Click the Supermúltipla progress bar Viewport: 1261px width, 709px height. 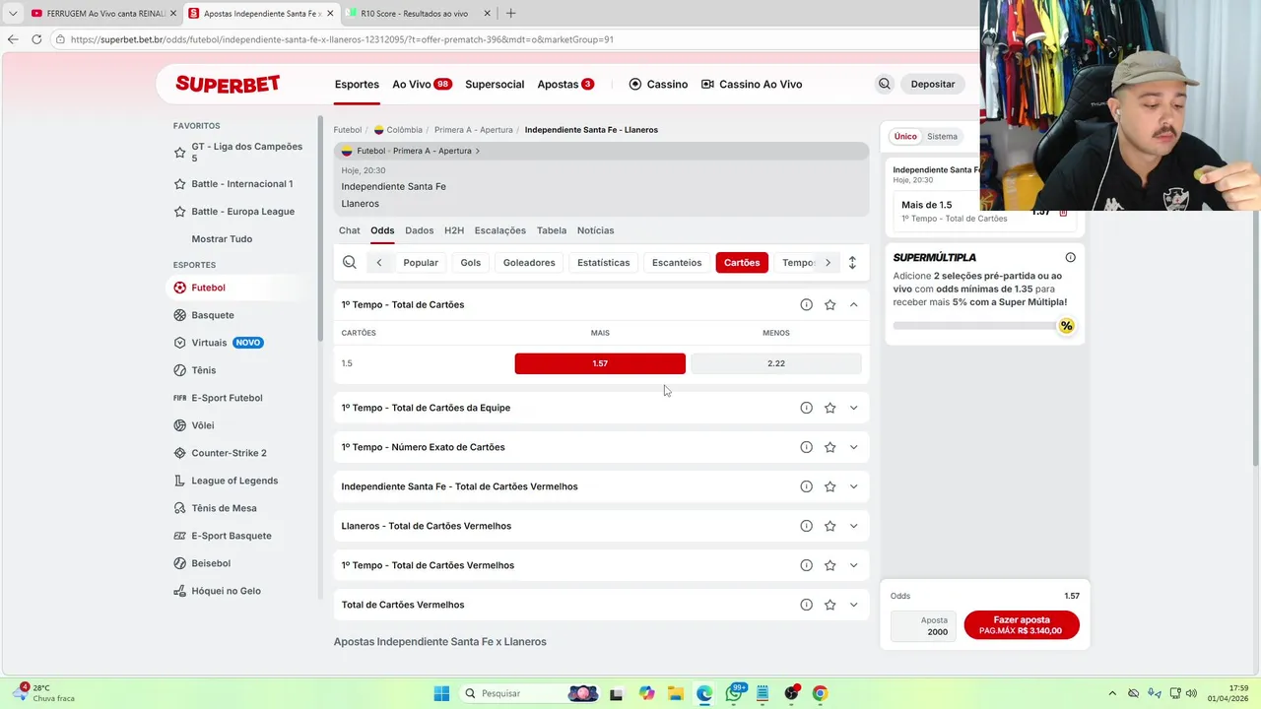click(x=981, y=326)
